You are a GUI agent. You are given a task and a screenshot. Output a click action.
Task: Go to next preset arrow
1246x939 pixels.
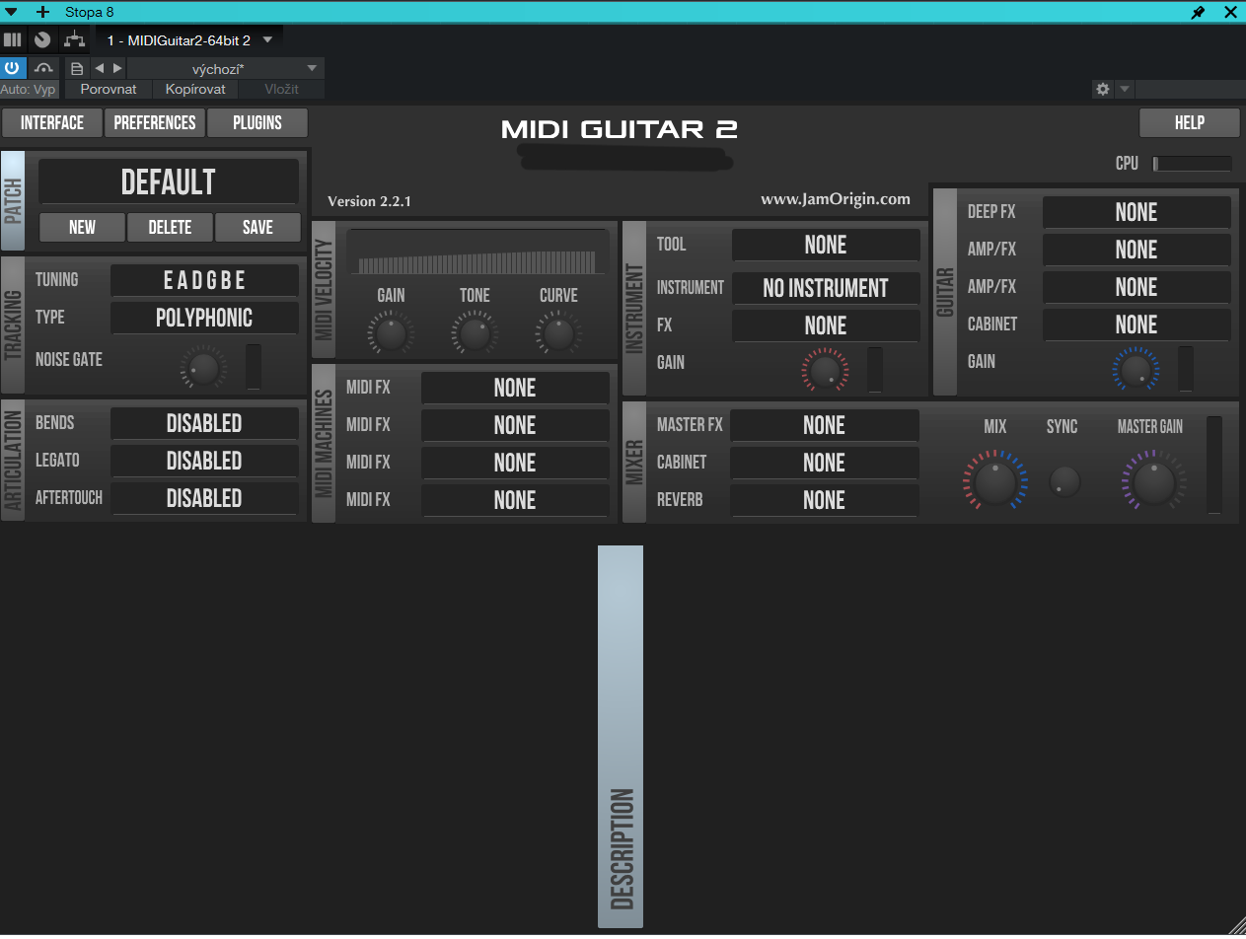(117, 68)
